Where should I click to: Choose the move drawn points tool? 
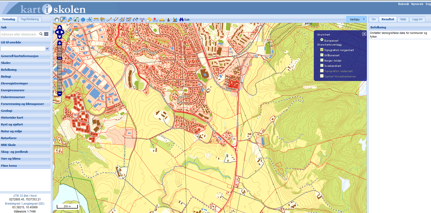[x=136, y=19]
